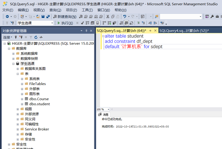This screenshot has height=149, width=222.
Task: Toggle Include Actual Execution Plan
Action: pyautogui.click(x=104, y=23)
